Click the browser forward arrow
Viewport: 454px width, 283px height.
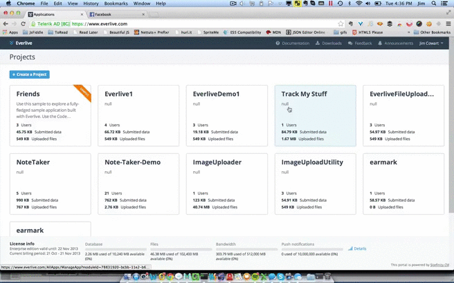14,23
